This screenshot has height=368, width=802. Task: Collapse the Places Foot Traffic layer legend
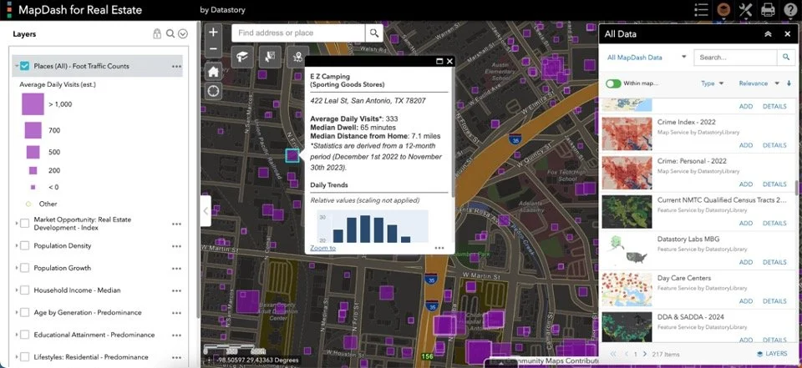coord(17,66)
